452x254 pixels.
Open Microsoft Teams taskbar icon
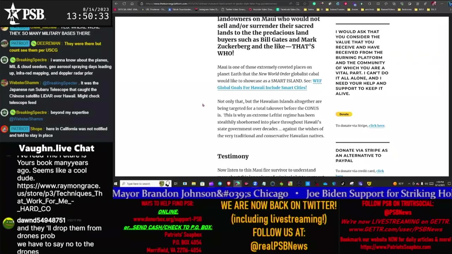360,183
